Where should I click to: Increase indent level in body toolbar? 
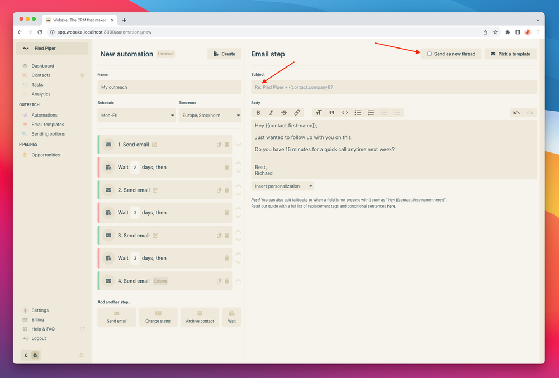coord(397,112)
